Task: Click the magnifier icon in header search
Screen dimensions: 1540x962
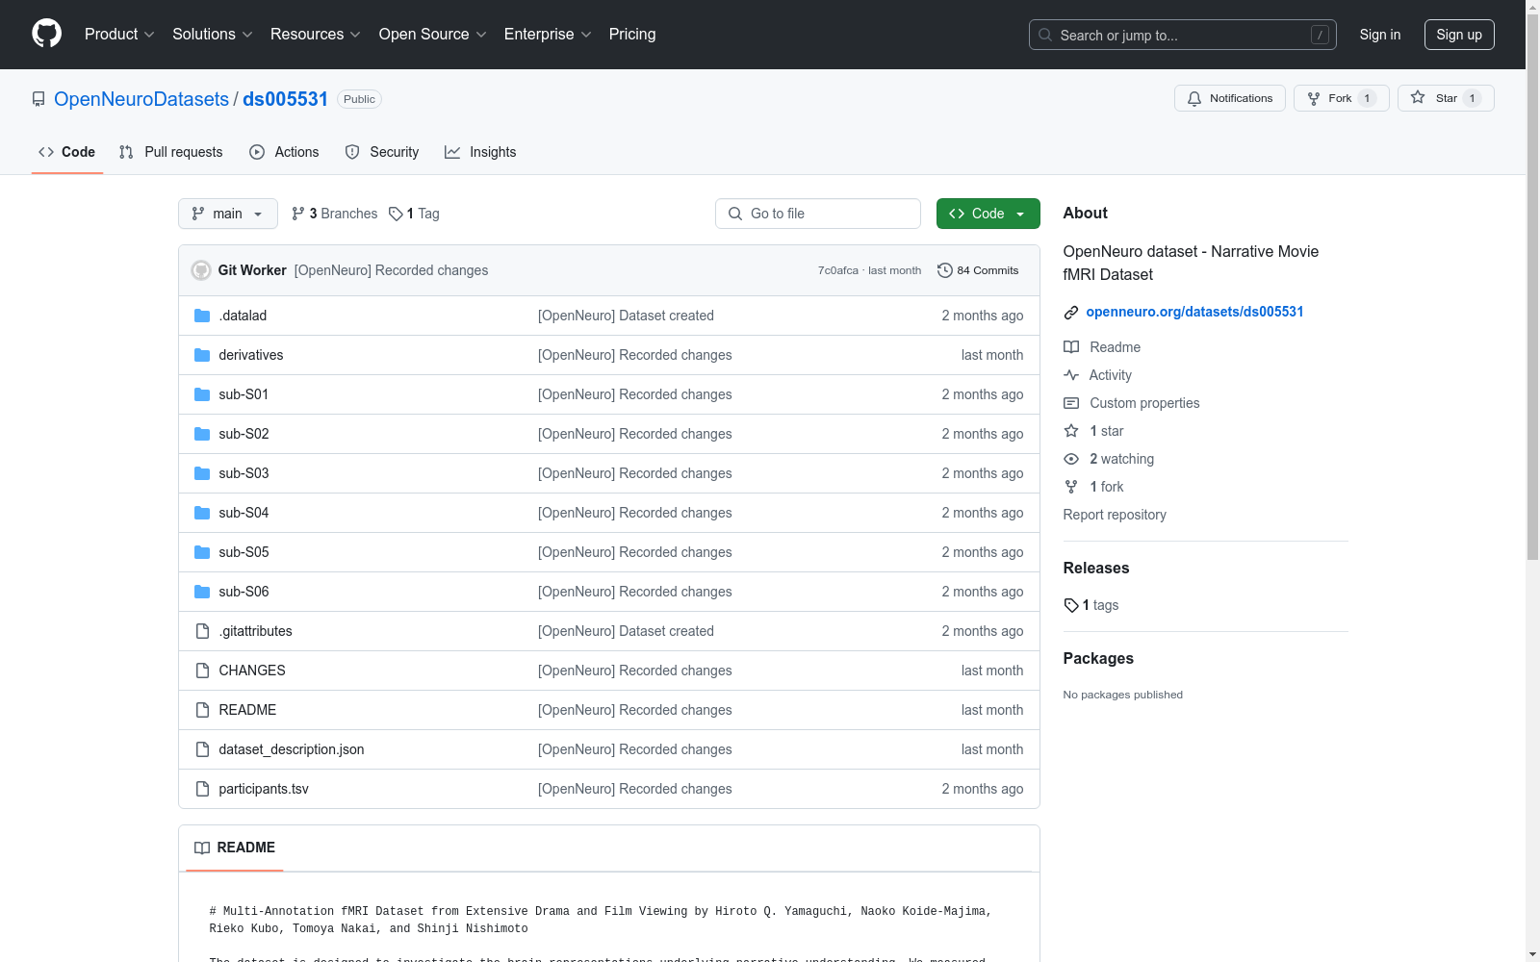Action: (x=1045, y=35)
